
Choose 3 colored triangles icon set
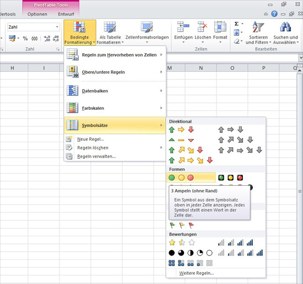(x=181, y=140)
